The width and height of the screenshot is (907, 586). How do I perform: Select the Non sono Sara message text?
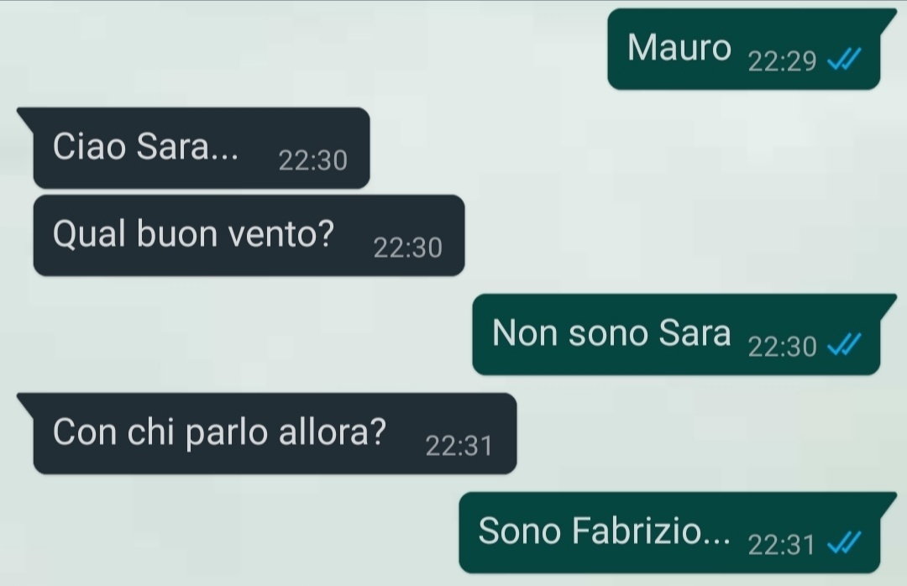pyautogui.click(x=611, y=333)
